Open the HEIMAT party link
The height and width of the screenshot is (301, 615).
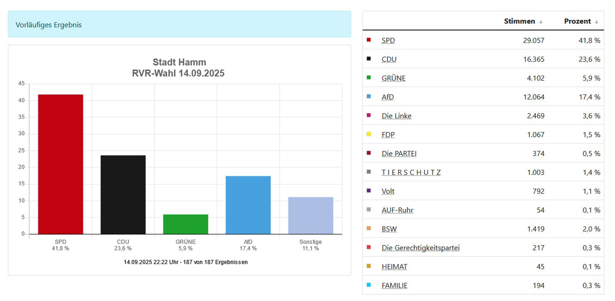394,267
